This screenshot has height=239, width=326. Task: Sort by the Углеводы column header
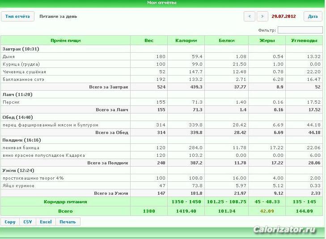tap(304, 41)
